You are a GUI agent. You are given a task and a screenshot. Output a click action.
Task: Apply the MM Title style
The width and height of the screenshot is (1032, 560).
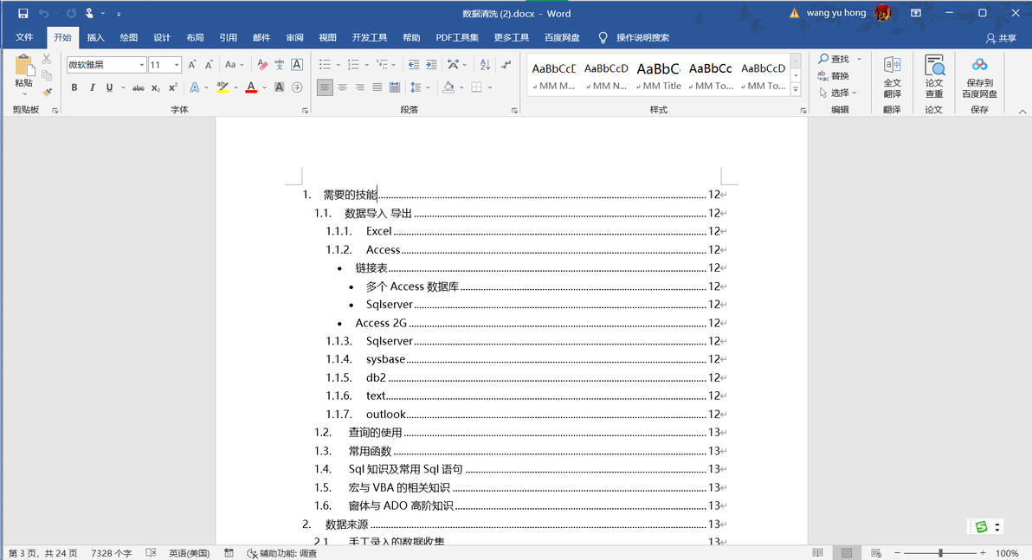[659, 76]
